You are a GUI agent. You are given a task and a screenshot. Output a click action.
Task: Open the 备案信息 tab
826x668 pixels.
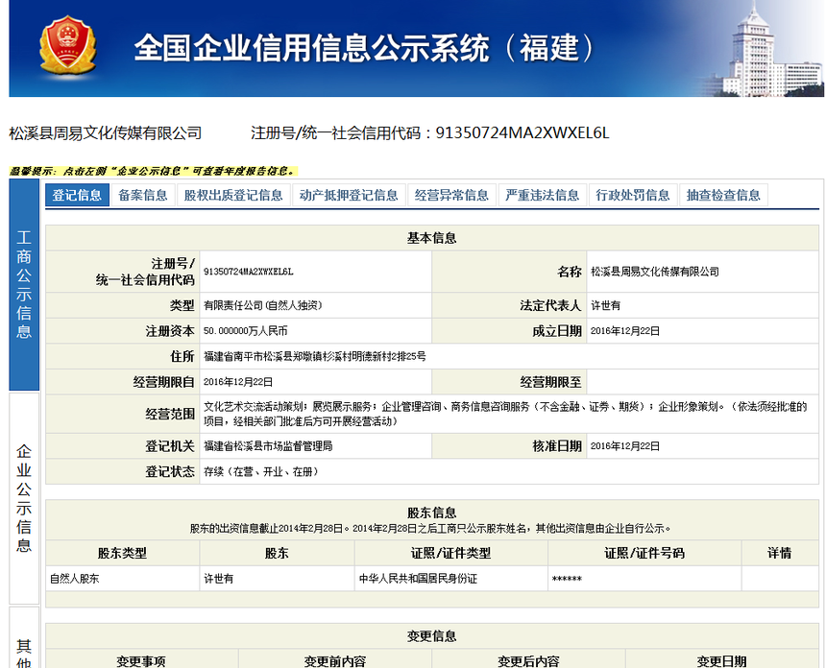(x=143, y=195)
